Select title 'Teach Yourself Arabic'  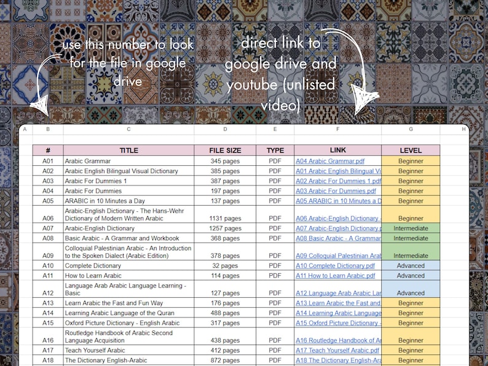coord(128,350)
